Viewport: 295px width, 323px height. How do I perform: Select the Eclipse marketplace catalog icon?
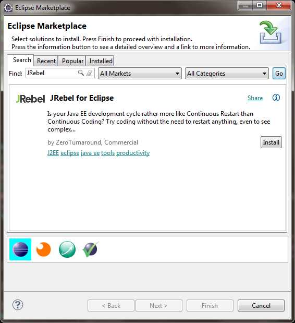pos(20,249)
